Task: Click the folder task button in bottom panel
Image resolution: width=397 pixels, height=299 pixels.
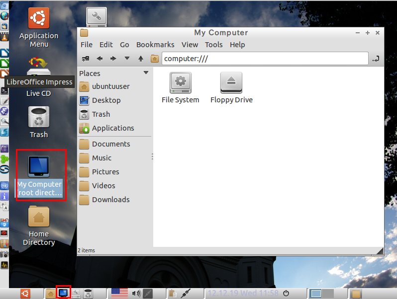Action: point(356,294)
